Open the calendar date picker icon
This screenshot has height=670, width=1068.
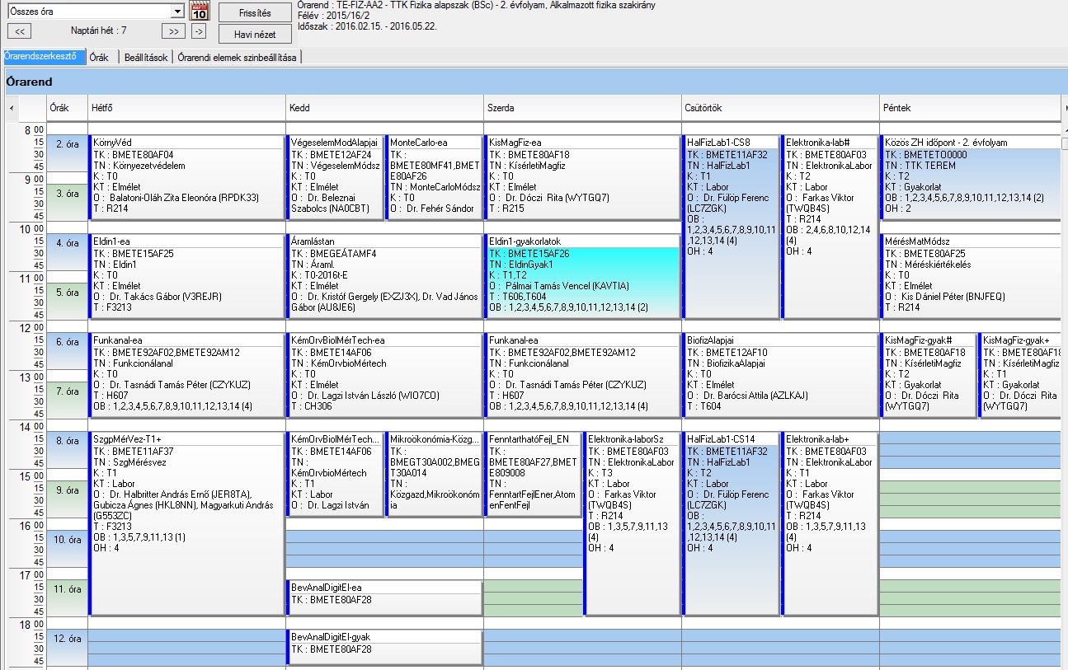pos(200,11)
